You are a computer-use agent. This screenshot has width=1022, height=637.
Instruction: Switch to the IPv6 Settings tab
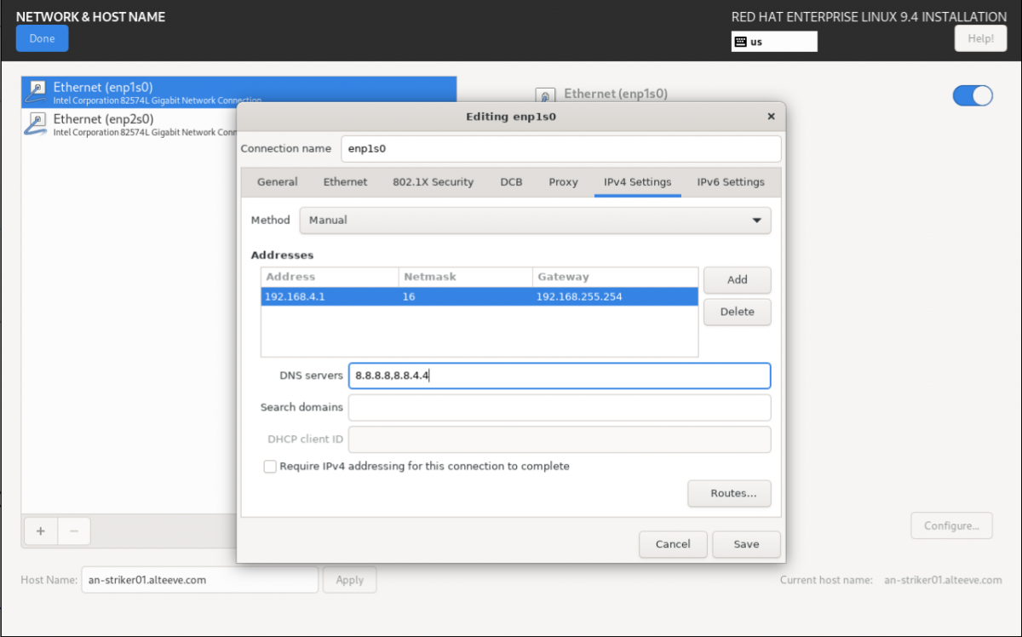[x=730, y=182]
